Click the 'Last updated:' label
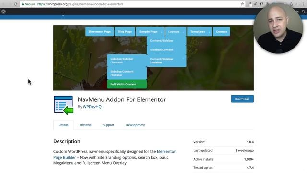Viewport: 307px width, 173px height. [x=203, y=150]
